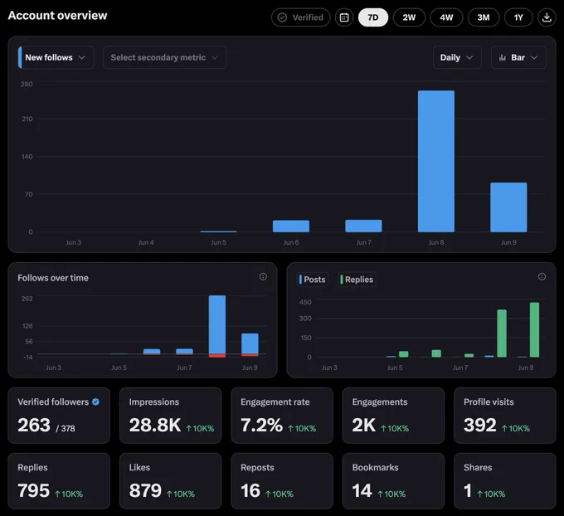Click the Jun 8 bar in main chart
The height and width of the screenshot is (516, 564).
coord(436,161)
